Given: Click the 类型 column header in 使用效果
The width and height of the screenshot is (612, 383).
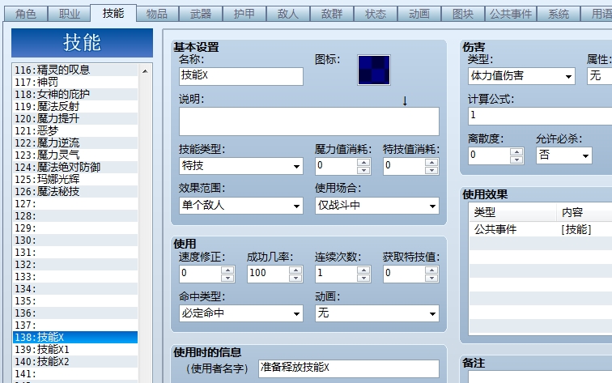Looking at the screenshot, I should pos(512,212).
